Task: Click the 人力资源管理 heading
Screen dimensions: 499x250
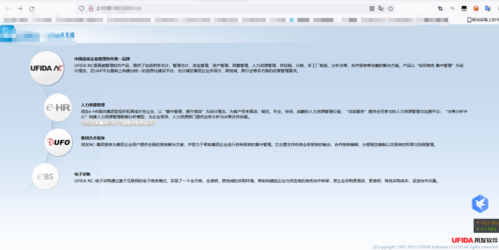Action: coord(93,105)
